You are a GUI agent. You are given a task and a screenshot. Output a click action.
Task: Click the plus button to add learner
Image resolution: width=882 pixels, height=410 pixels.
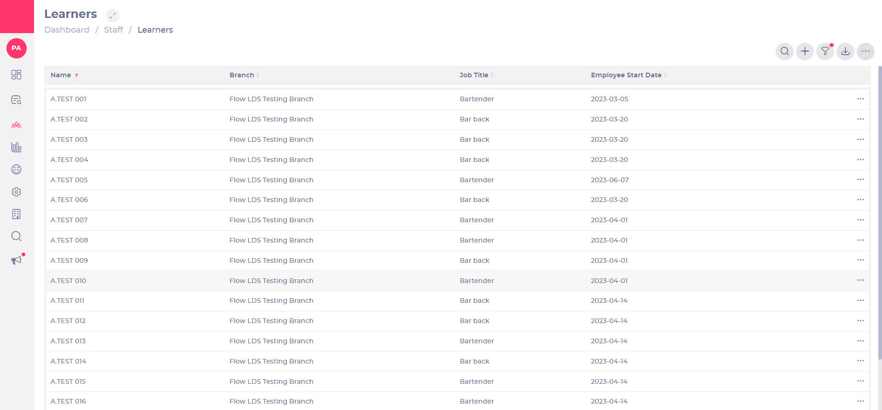point(805,51)
